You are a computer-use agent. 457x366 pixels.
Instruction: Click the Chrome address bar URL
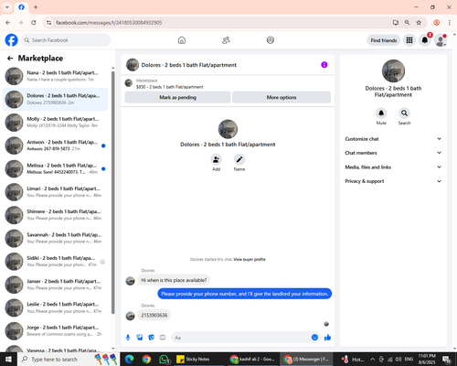point(109,23)
